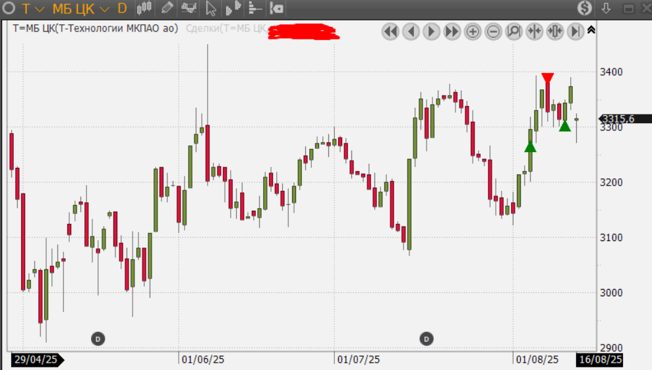The image size is (652, 370).
Task: Select the arrow cursor tool
Action: pos(211,9)
